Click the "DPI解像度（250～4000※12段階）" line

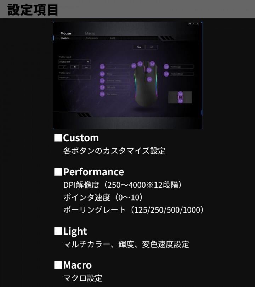(123, 185)
